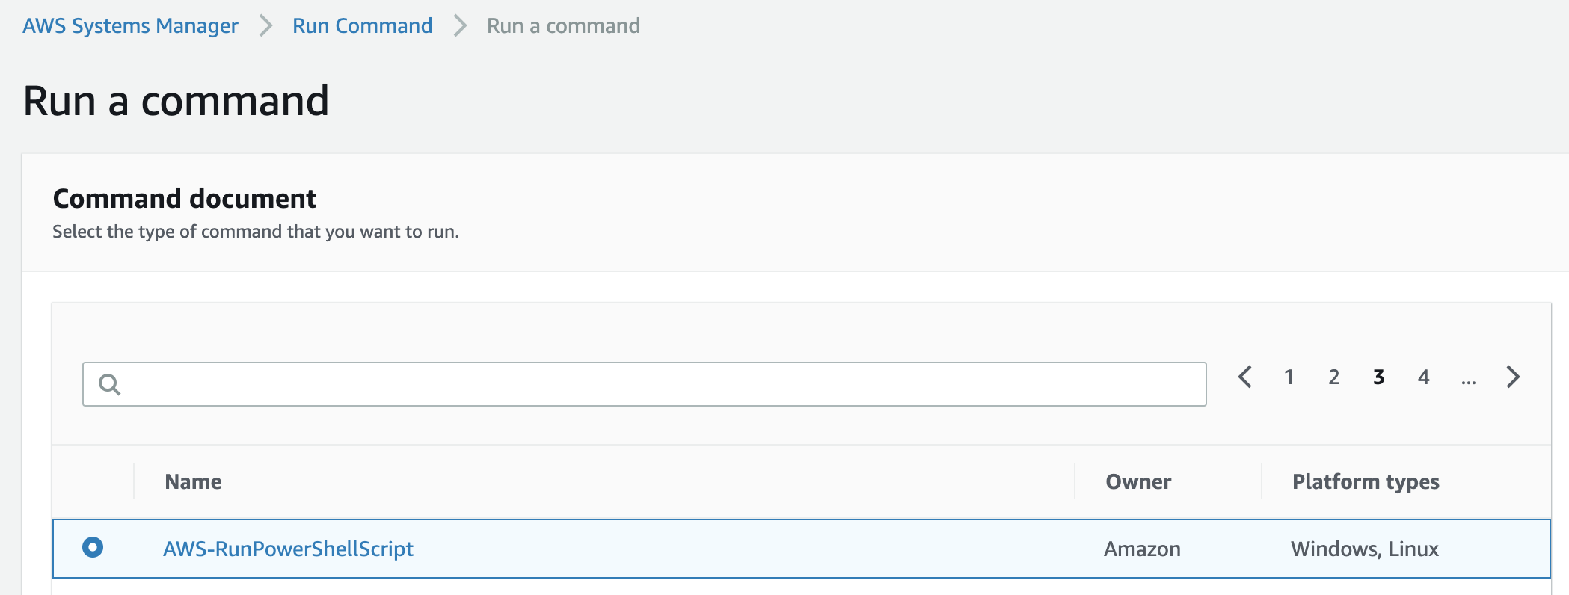This screenshot has height=595, width=1569.
Task: Jump to page 2 of documents
Action: coord(1333,377)
